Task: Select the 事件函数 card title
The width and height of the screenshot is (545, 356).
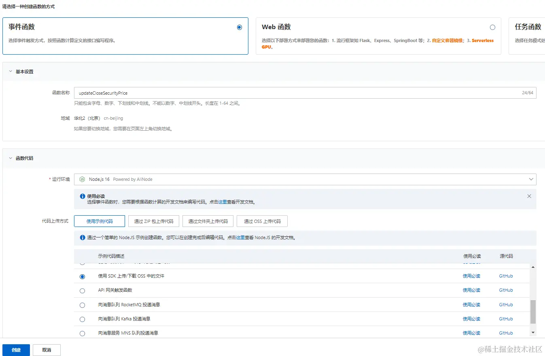Action: [21, 27]
